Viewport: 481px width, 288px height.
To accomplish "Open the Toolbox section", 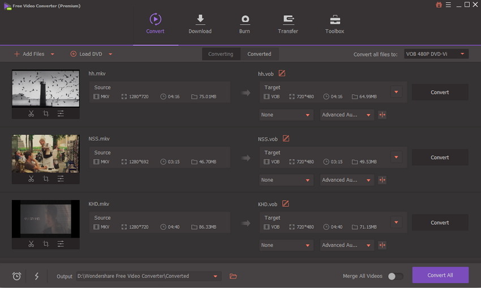I will 334,24.
